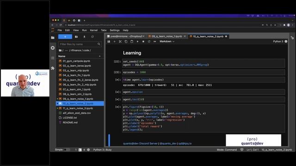This screenshot has width=296, height=166.
Task: Click the Filter files by name field
Action: coord(80,44)
